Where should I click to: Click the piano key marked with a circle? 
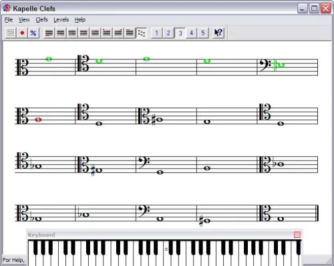click(166, 253)
